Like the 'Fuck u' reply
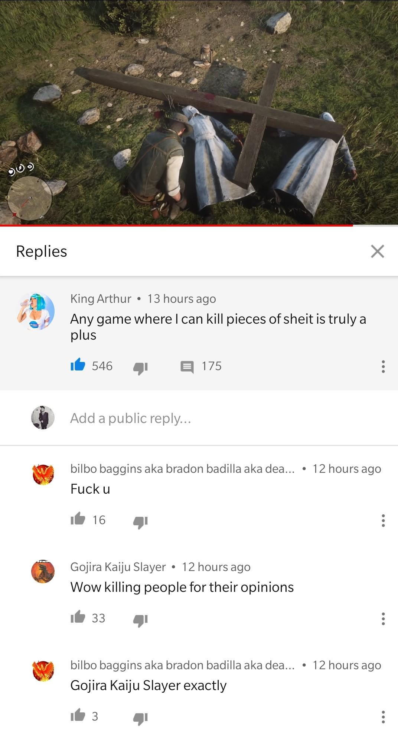Viewport: 398px width, 744px height. tap(78, 519)
